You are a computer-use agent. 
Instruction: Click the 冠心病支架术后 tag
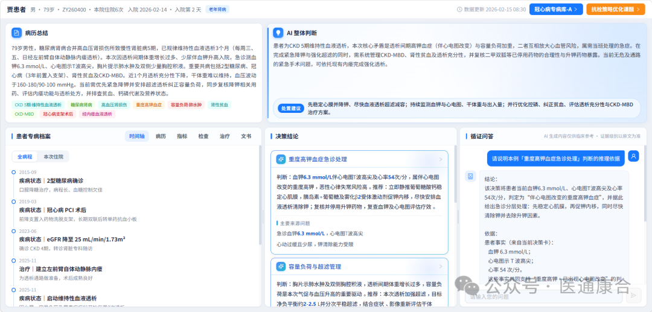pyautogui.click(x=58, y=114)
